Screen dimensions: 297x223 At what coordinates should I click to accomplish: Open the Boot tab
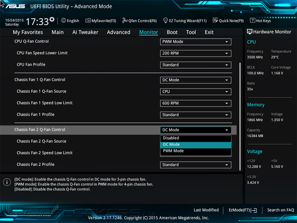click(172, 32)
